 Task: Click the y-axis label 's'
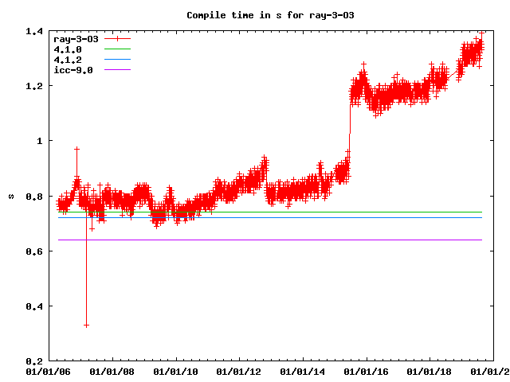pos(10,196)
